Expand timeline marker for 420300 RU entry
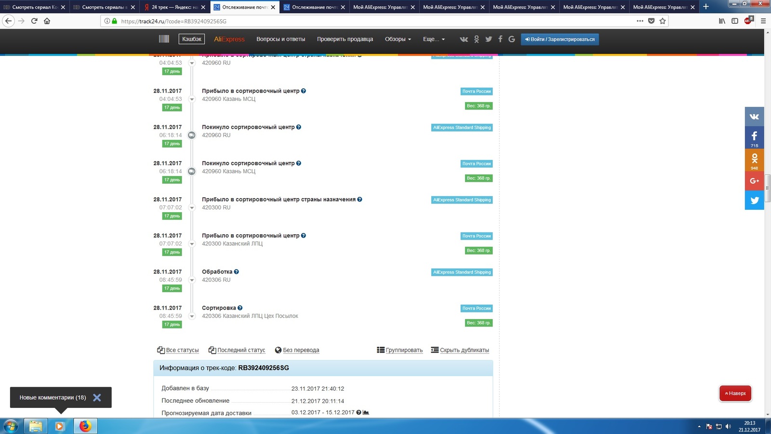Image resolution: width=771 pixels, height=434 pixels. point(192,208)
